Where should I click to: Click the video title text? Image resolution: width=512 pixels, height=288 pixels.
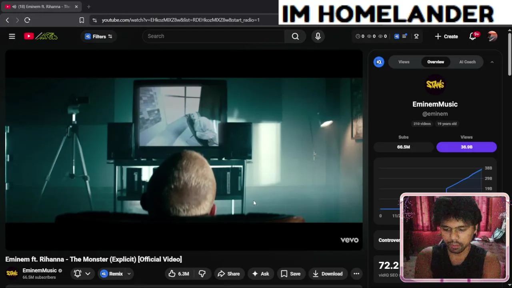(94, 259)
